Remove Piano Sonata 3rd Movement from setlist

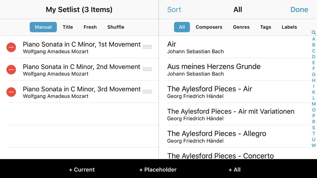(11, 92)
